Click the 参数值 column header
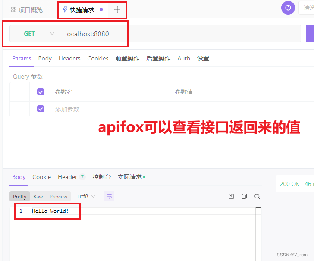Viewport: 314px width, 261px height. point(184,92)
